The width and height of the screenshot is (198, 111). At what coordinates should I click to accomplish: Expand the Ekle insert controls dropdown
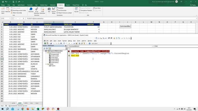pyautogui.click(x=49, y=10)
